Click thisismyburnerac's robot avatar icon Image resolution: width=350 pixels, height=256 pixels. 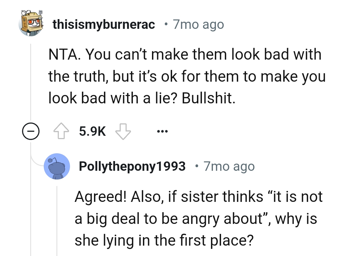click(x=31, y=24)
